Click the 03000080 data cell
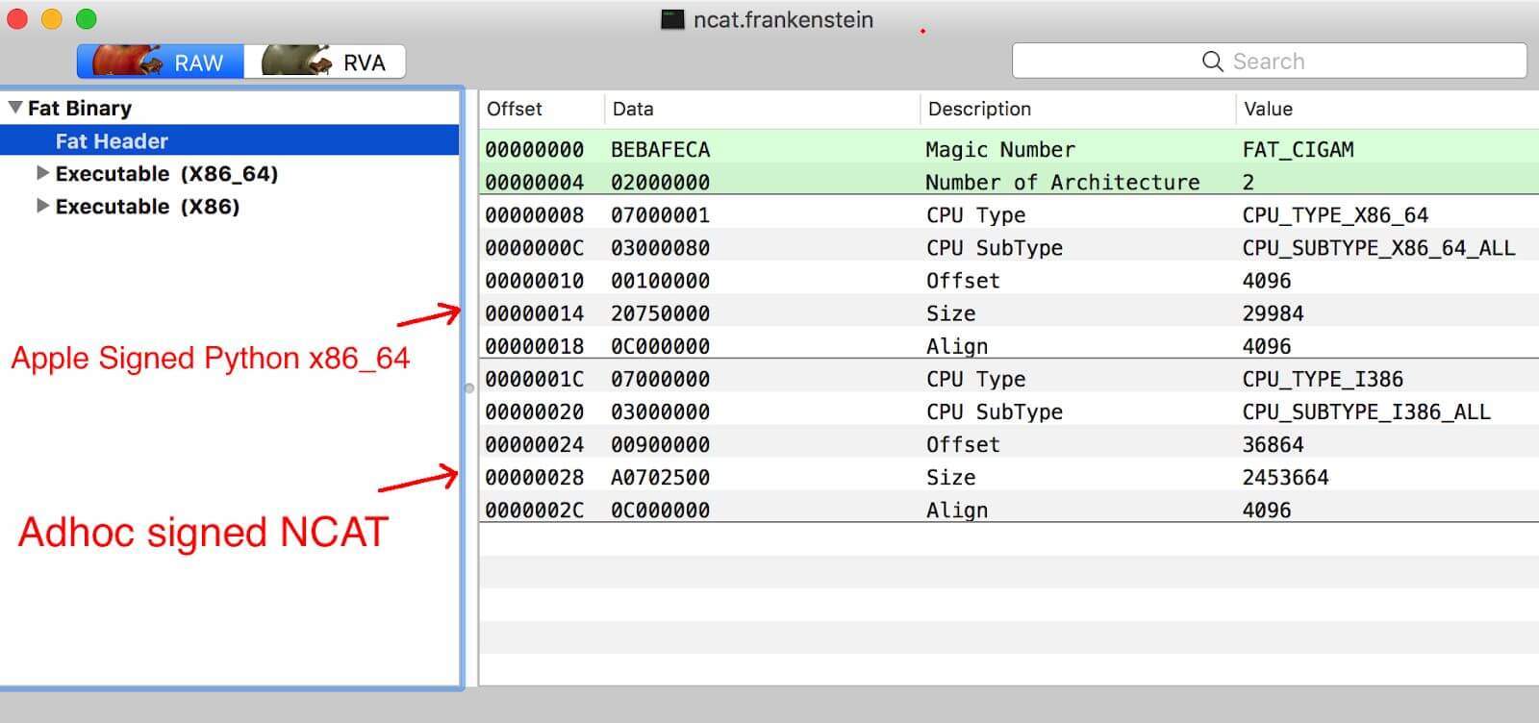This screenshot has height=723, width=1539. (x=660, y=248)
